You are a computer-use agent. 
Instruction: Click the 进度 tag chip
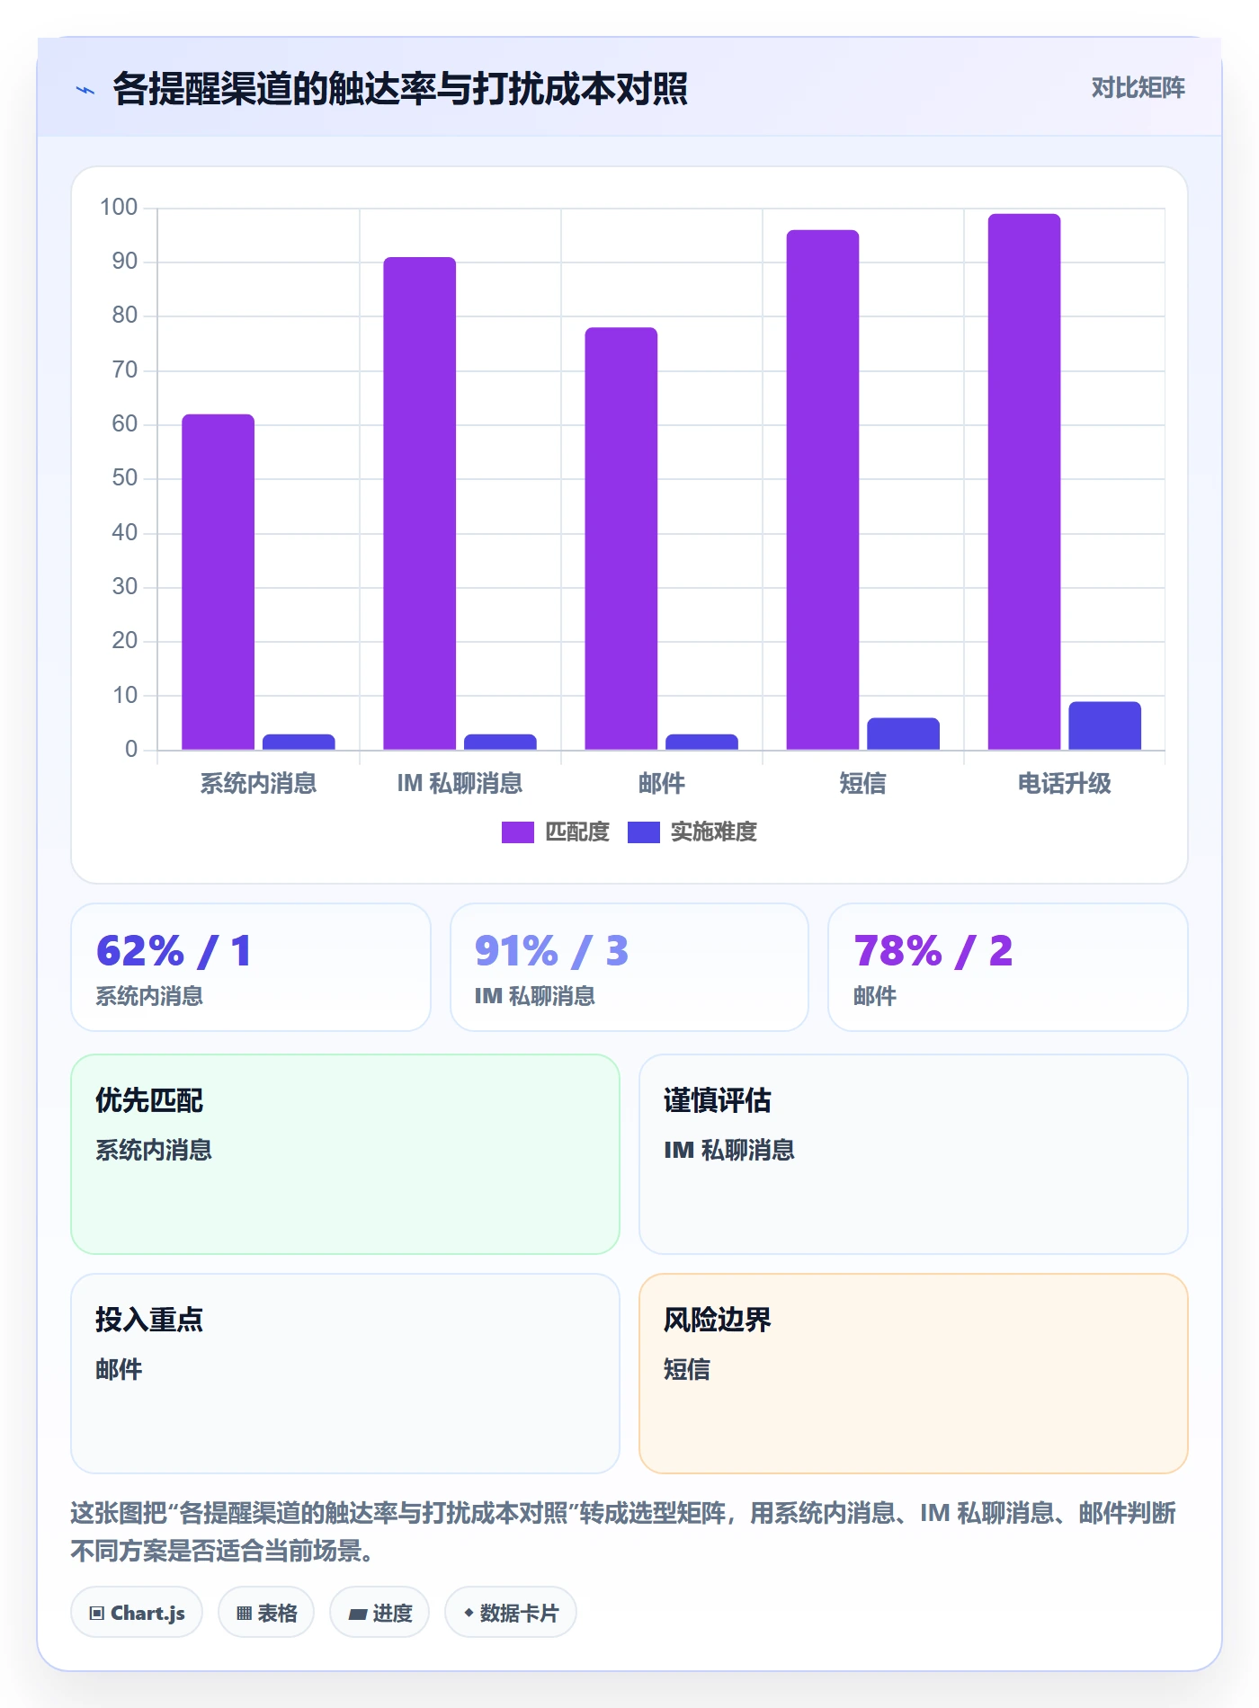[379, 1613]
